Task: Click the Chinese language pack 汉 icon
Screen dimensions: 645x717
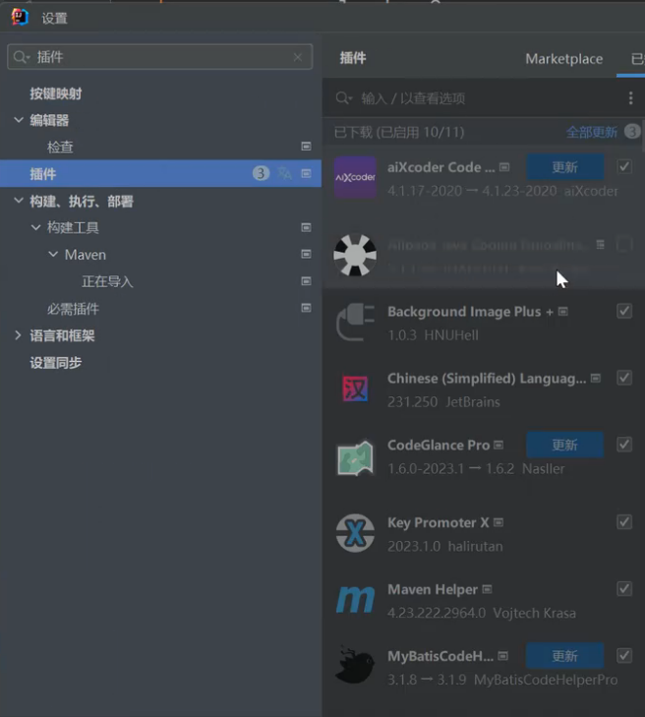Action: pyautogui.click(x=355, y=388)
